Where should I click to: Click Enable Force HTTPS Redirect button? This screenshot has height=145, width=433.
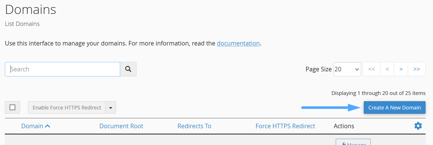tap(67, 107)
